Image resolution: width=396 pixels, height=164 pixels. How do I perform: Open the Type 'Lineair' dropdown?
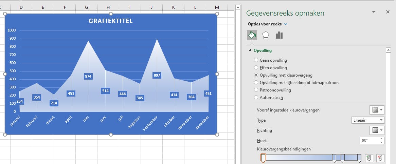[368, 120]
